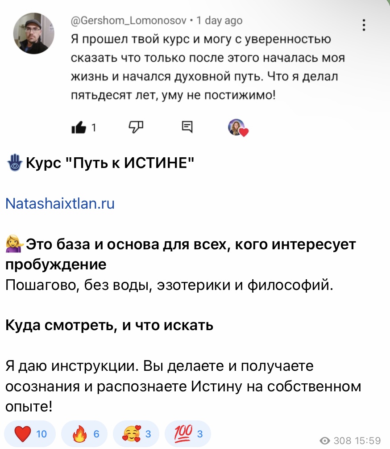Open the three-dot comment options menu

pos(364,25)
